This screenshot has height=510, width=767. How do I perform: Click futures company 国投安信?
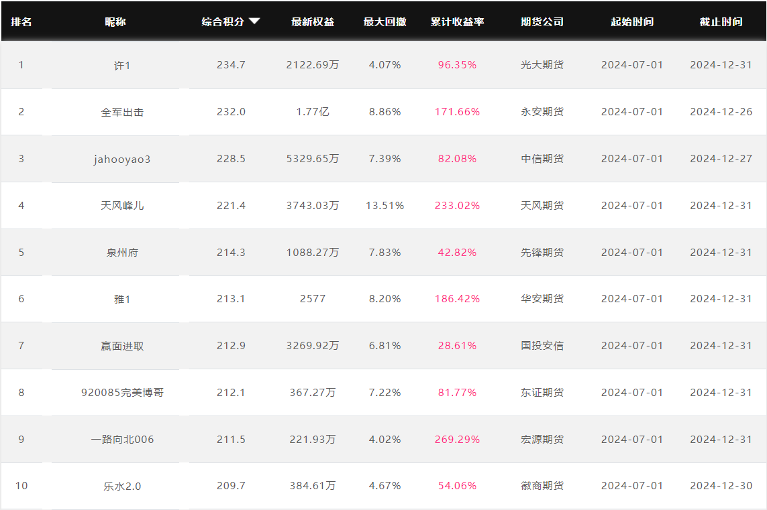(542, 345)
